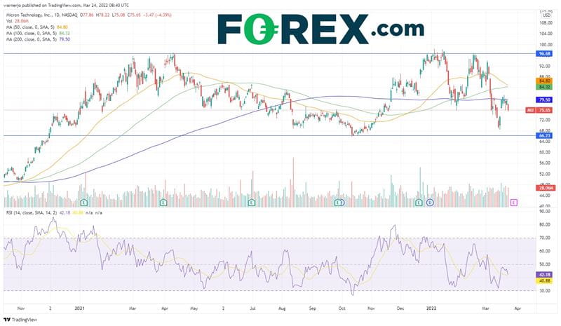Screen dimensions: 561x326
Task: Click the TradingView logo at bottom left
Action: click(x=20, y=320)
